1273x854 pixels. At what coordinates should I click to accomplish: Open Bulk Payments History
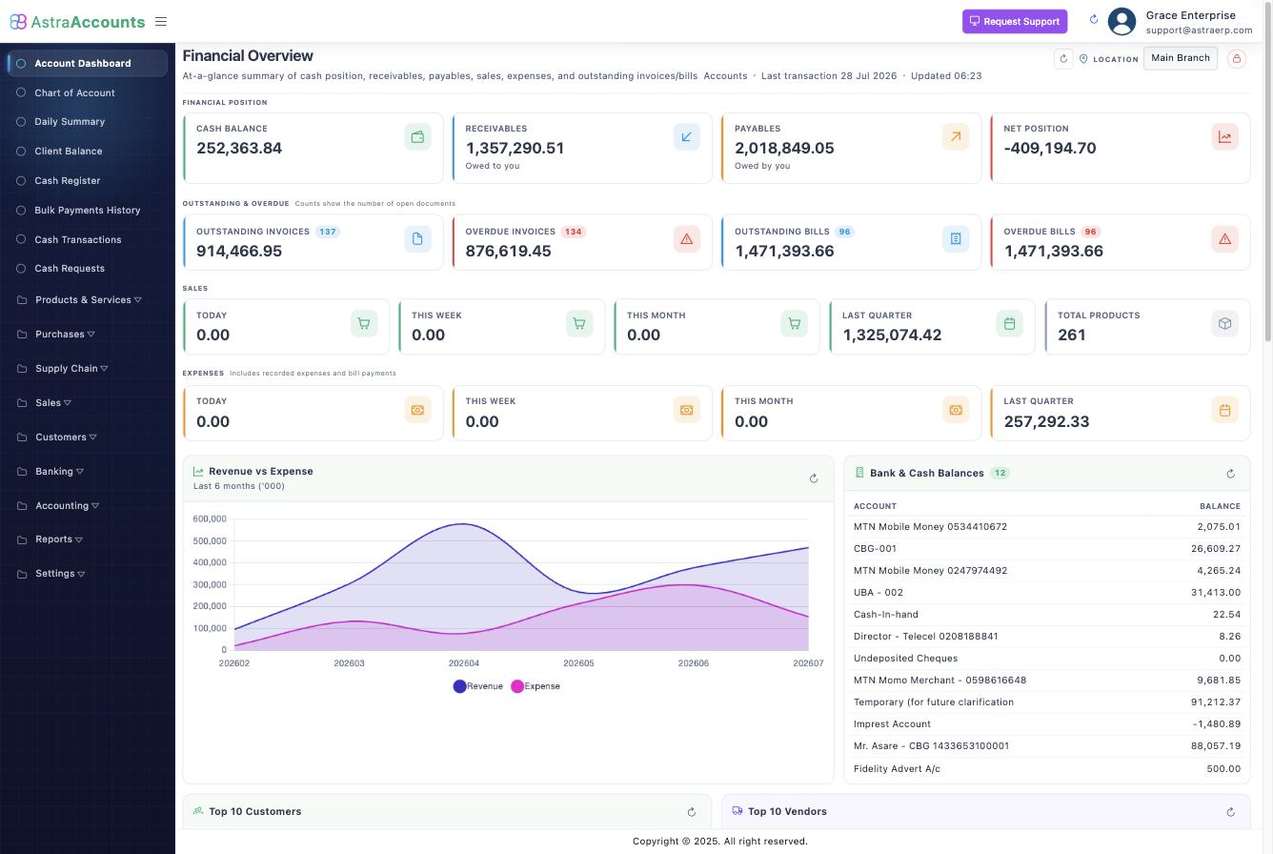87,210
